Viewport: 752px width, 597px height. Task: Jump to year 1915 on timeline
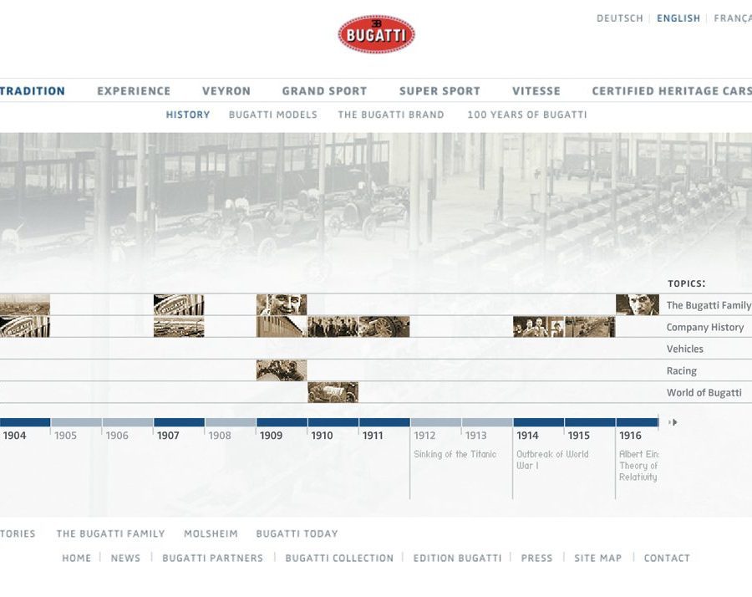579,436
